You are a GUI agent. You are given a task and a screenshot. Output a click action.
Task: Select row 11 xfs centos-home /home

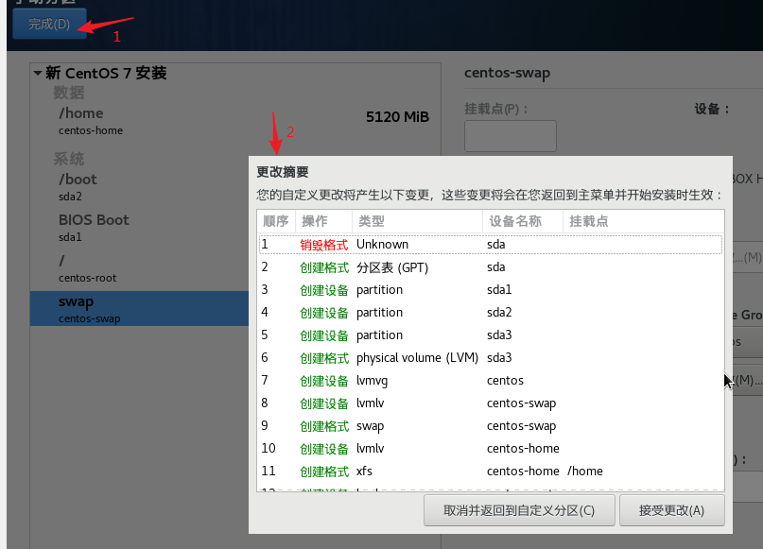point(491,472)
